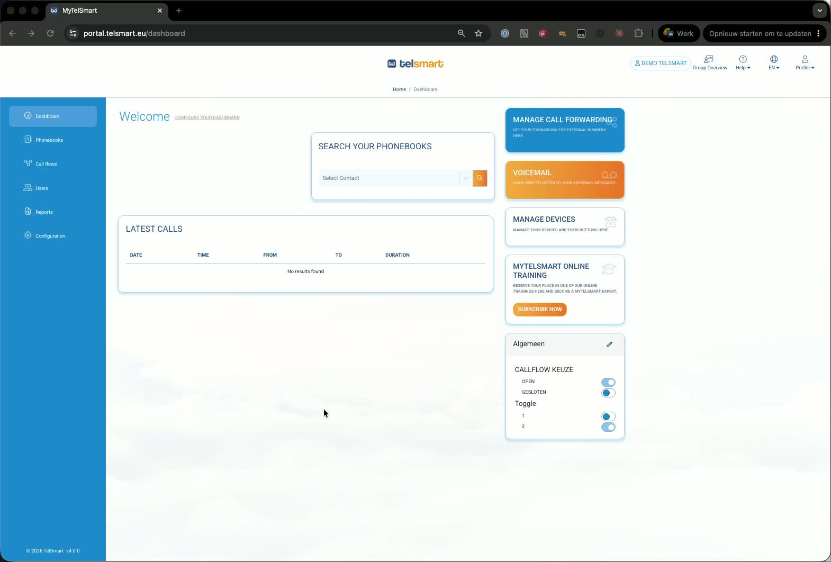Click the FROM column header
831x562 pixels.
click(270, 255)
